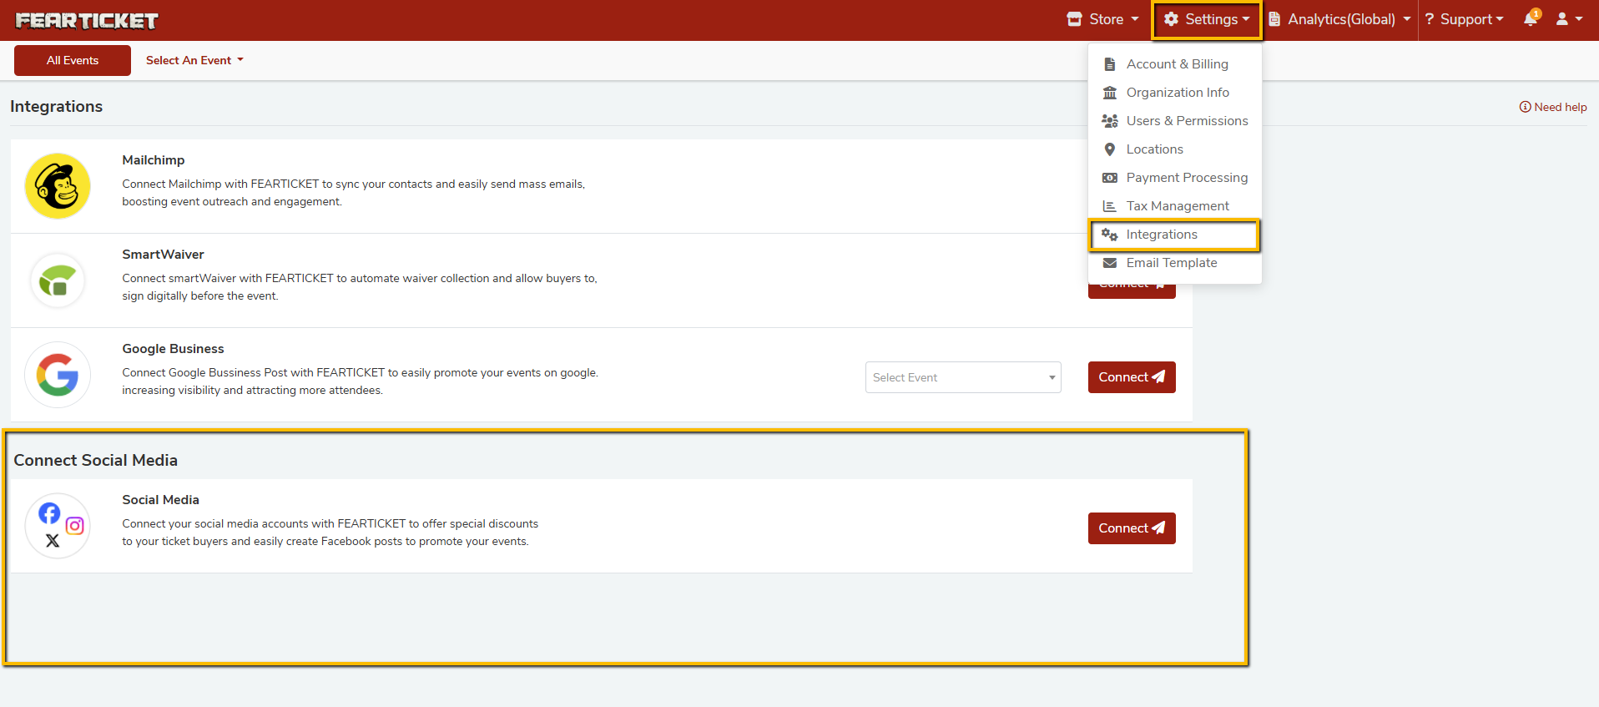Image resolution: width=1599 pixels, height=707 pixels.
Task: Choose Account & Billing from menu
Action: click(x=1175, y=64)
